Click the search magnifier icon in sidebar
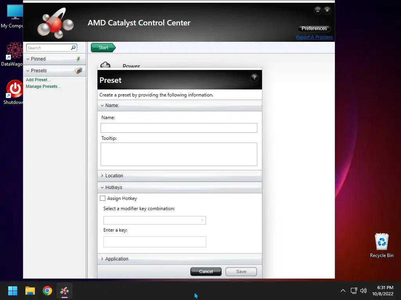This screenshot has width=401, height=300. pyautogui.click(x=73, y=48)
